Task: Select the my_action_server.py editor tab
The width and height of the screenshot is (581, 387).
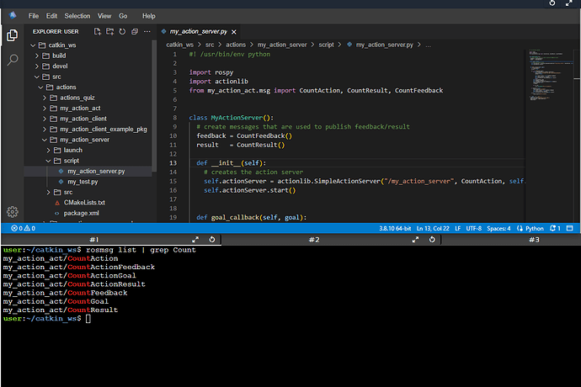Action: click(x=198, y=32)
